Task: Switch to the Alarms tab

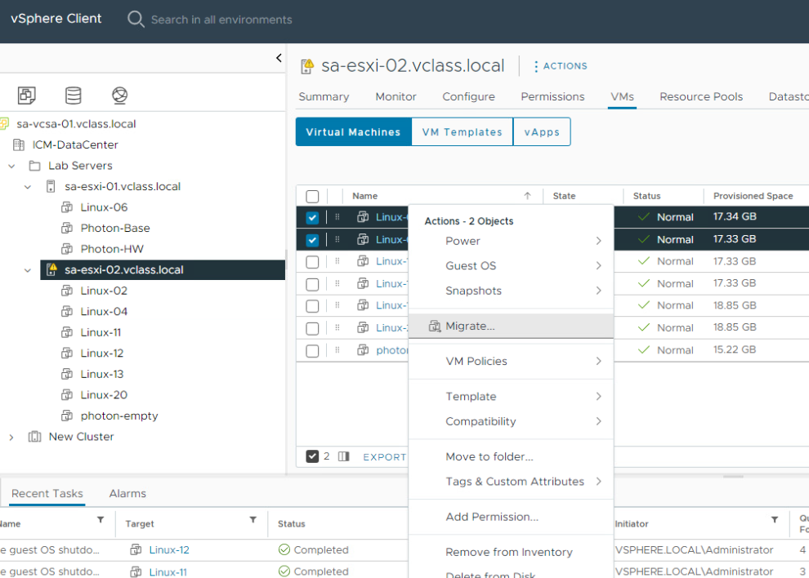Action: click(127, 493)
